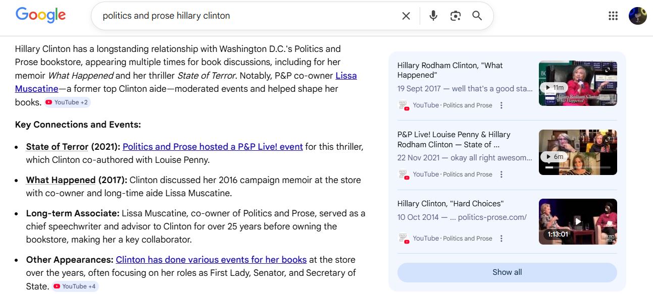653x294 pixels.
Task: Play the "Hard Choices" 1:13:01 video thumbnail
Action: click(578, 221)
